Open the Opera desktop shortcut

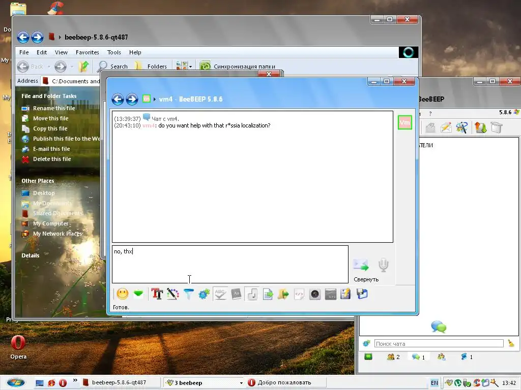tap(18, 347)
